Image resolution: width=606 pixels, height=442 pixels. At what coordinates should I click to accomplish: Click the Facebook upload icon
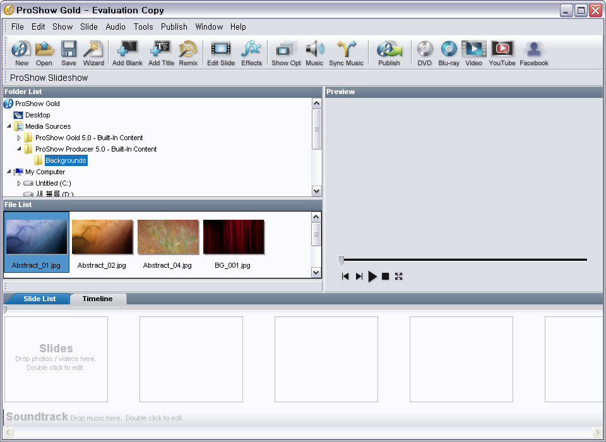(534, 53)
